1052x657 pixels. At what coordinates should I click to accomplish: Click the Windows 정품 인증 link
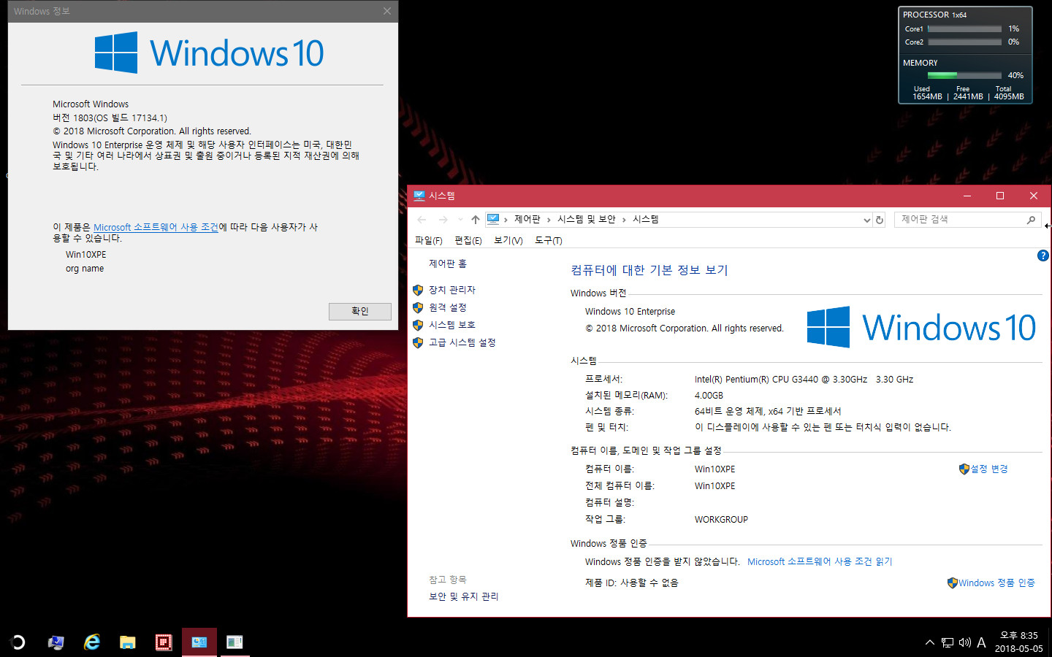tap(996, 583)
